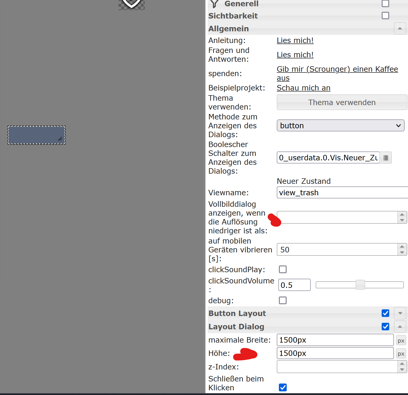Image resolution: width=408 pixels, height=395 pixels.
Task: Follow the Gib mir (Scrounger) einen Kaffee link
Action: [337, 74]
